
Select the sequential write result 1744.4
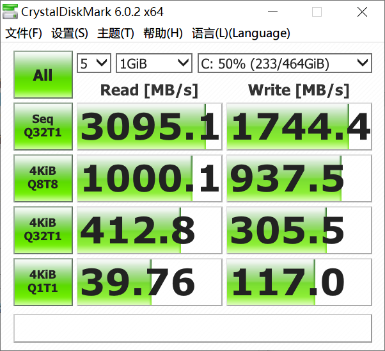coord(299,127)
